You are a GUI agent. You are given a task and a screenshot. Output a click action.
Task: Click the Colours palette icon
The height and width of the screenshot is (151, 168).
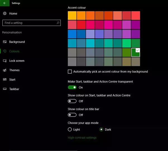5,51
